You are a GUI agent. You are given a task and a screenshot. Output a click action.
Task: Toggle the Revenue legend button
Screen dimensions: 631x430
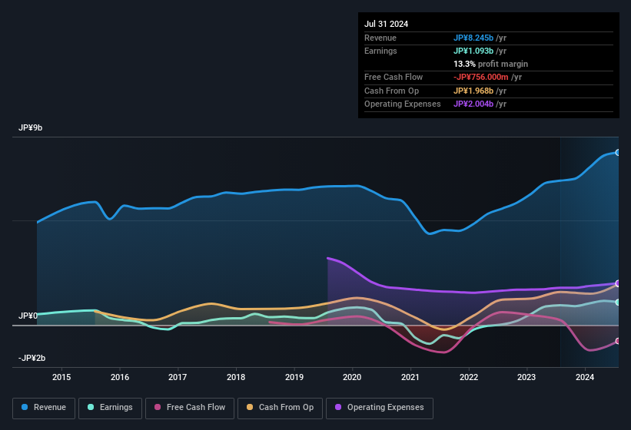click(x=44, y=408)
